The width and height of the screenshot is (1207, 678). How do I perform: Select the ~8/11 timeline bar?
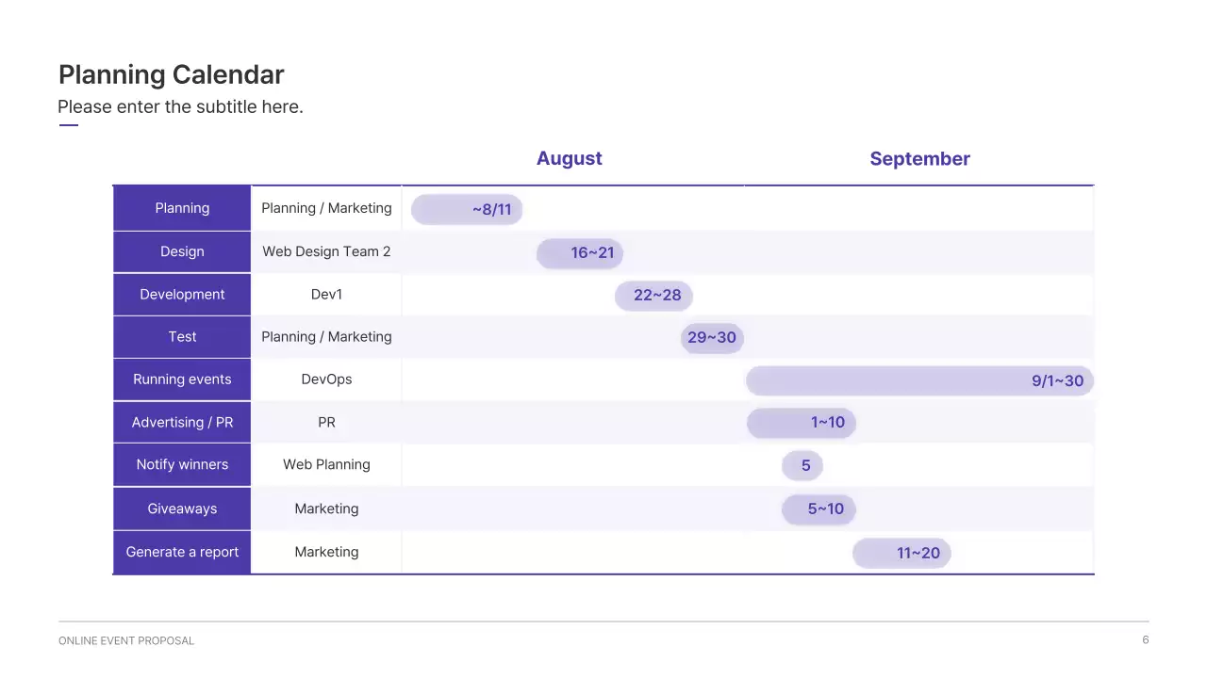466,209
